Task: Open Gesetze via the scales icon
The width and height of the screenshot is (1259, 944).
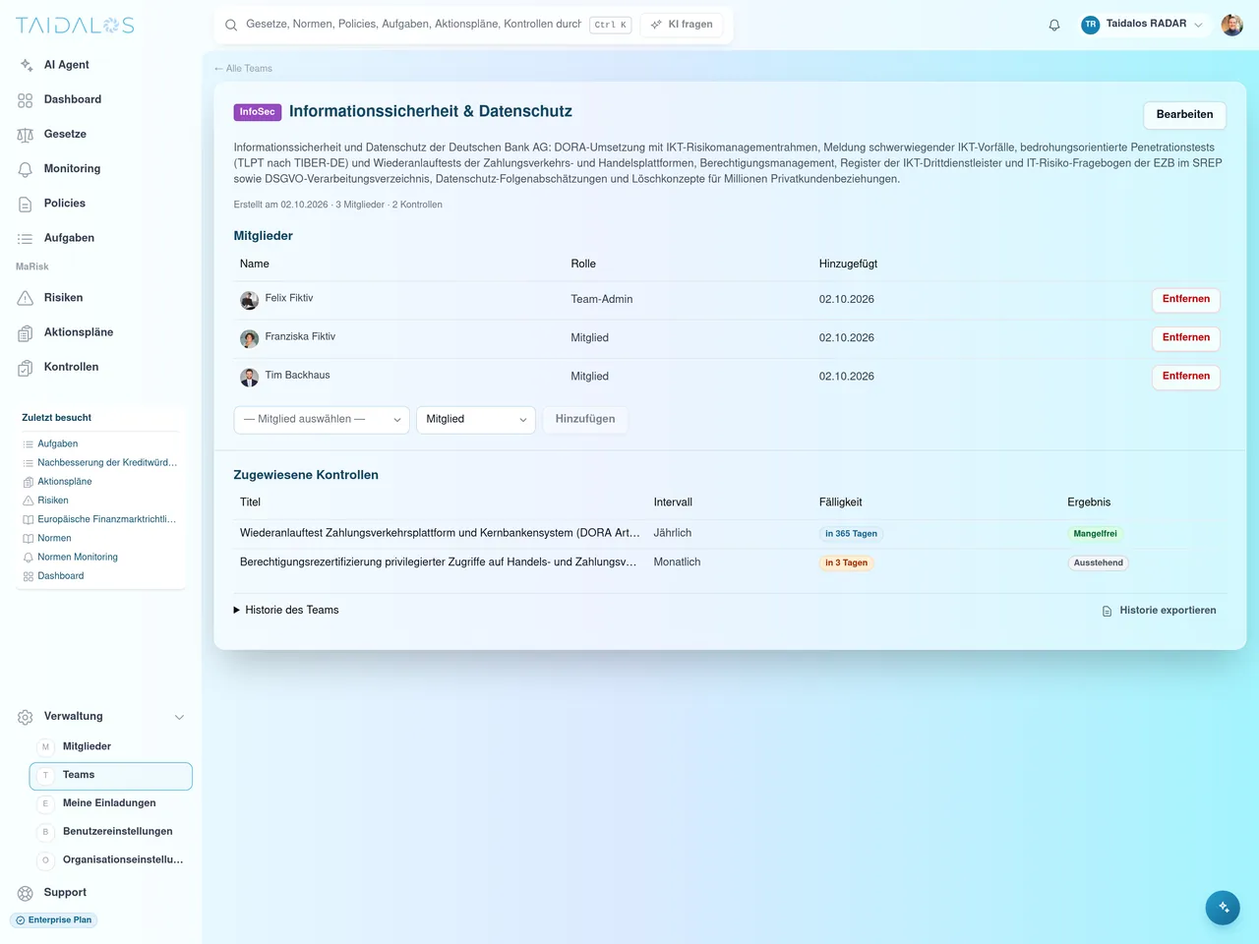Action: pyautogui.click(x=26, y=135)
